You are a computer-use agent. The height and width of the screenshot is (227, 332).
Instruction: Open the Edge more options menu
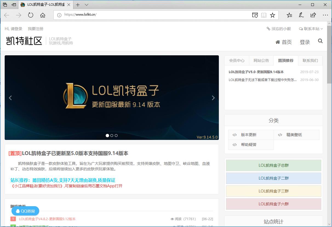325,15
